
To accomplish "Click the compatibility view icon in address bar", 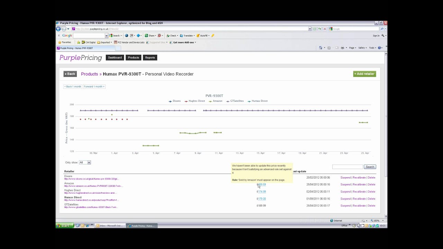I will pos(314,29).
